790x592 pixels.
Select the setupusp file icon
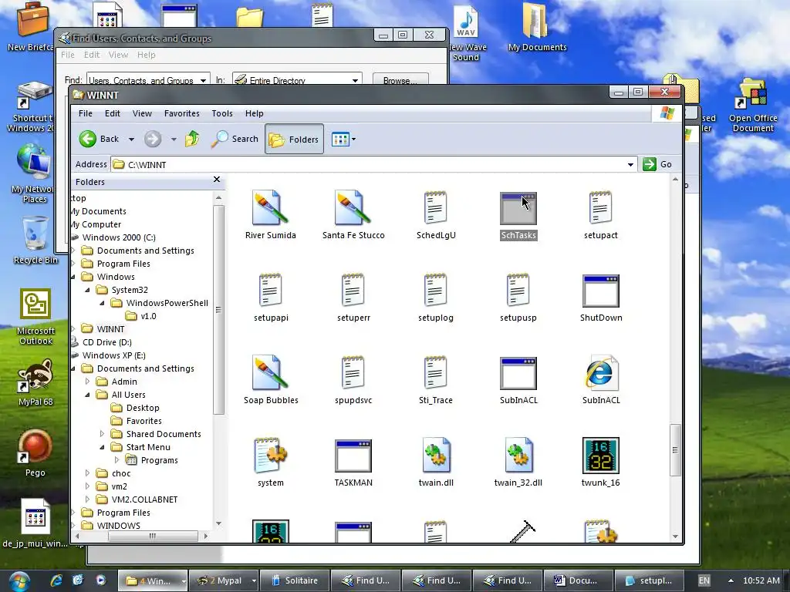[x=518, y=291]
